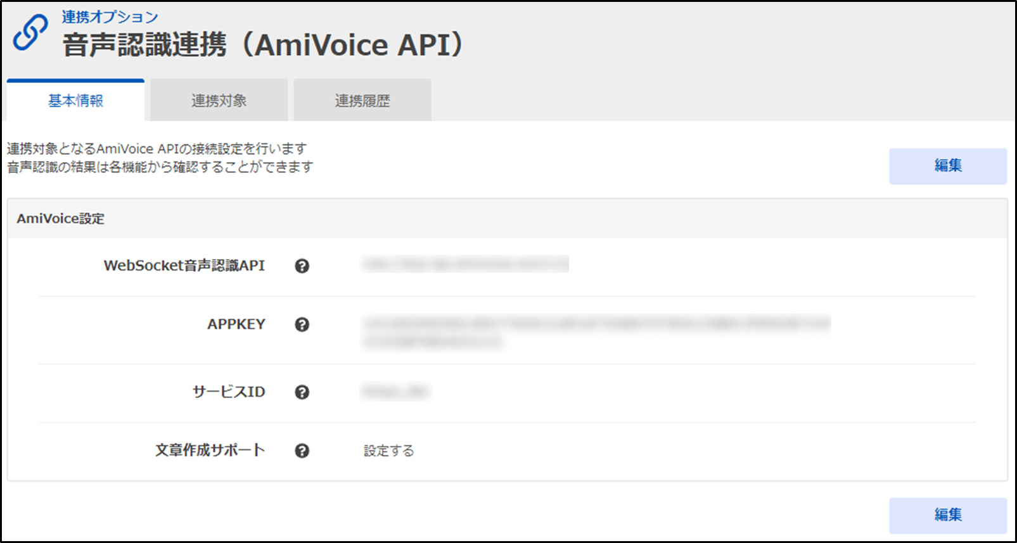This screenshot has height=543, width=1017.
Task: Open help icon for WebSocket音声認識API
Action: [x=302, y=266]
